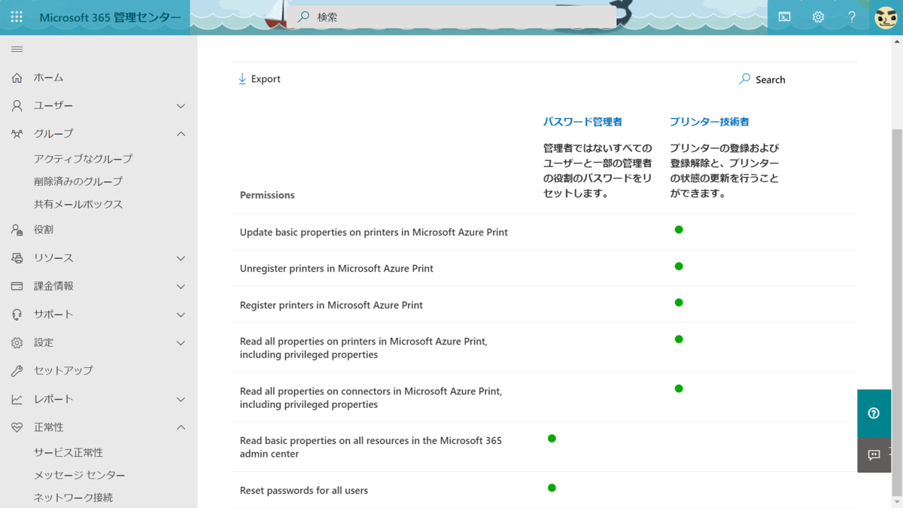Open 共有メールボックス page
903x508 pixels.
tap(78, 204)
